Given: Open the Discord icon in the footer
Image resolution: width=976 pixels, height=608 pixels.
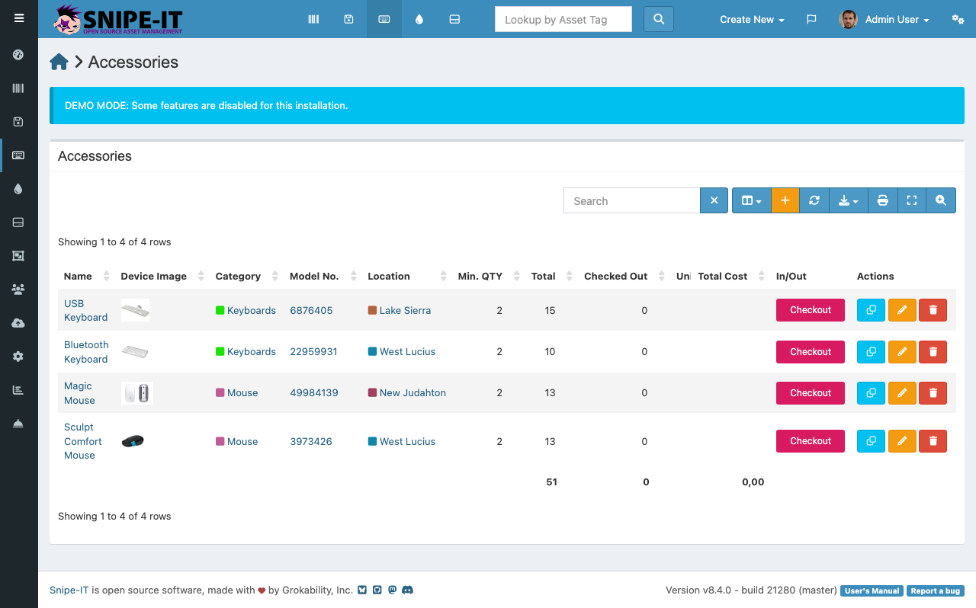Looking at the screenshot, I should 408,590.
